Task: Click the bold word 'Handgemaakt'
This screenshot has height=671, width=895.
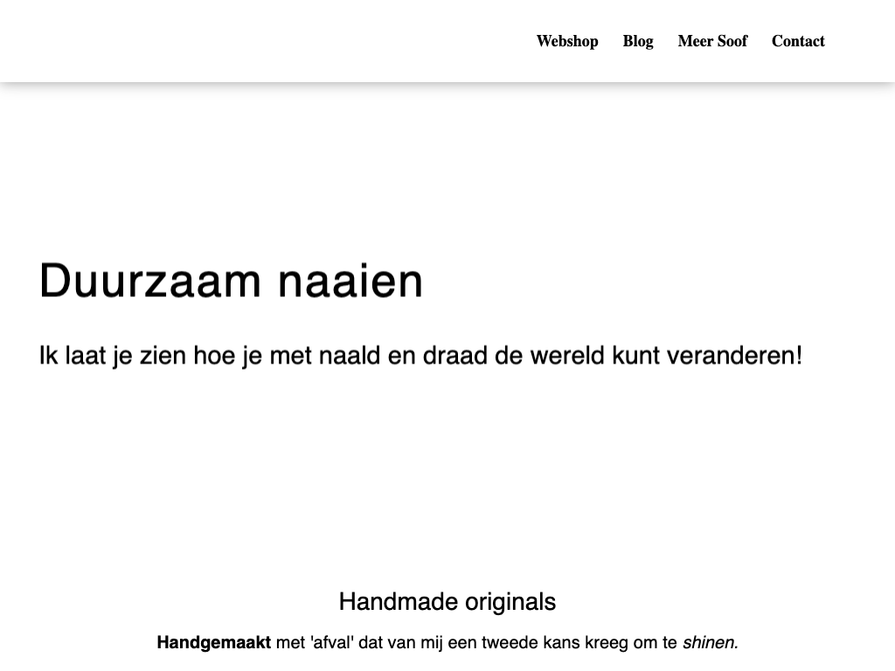Action: tap(213, 643)
